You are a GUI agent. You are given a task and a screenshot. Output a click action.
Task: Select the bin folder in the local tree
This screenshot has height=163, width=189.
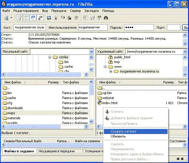67,62
